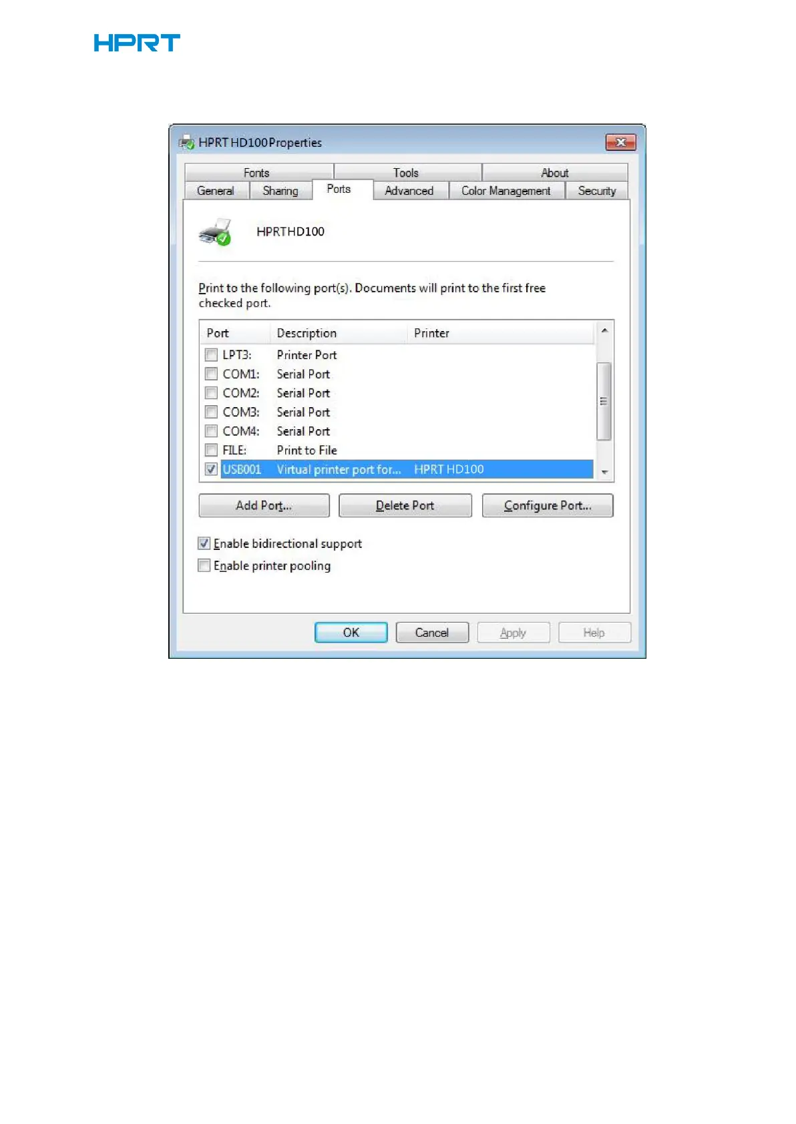The height and width of the screenshot is (1124, 796).
Task: Click the Help button
Action: click(x=594, y=632)
